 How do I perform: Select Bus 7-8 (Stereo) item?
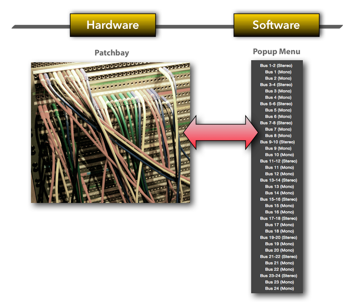[x=277, y=123]
